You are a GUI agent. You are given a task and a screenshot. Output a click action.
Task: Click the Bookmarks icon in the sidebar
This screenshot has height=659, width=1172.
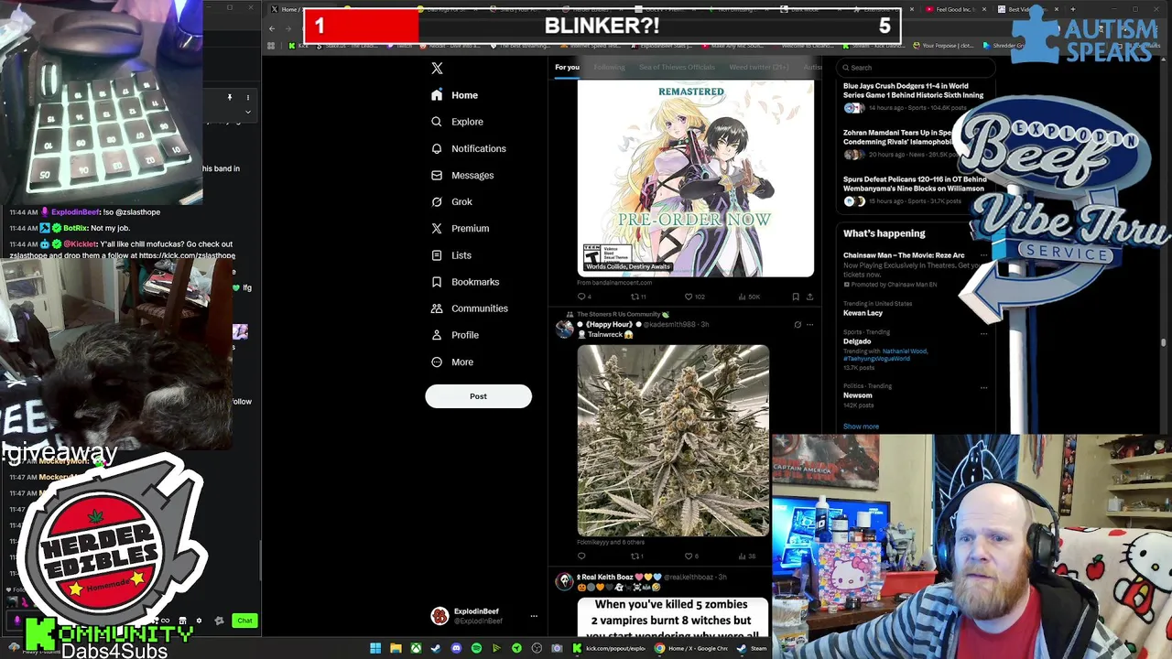437,282
